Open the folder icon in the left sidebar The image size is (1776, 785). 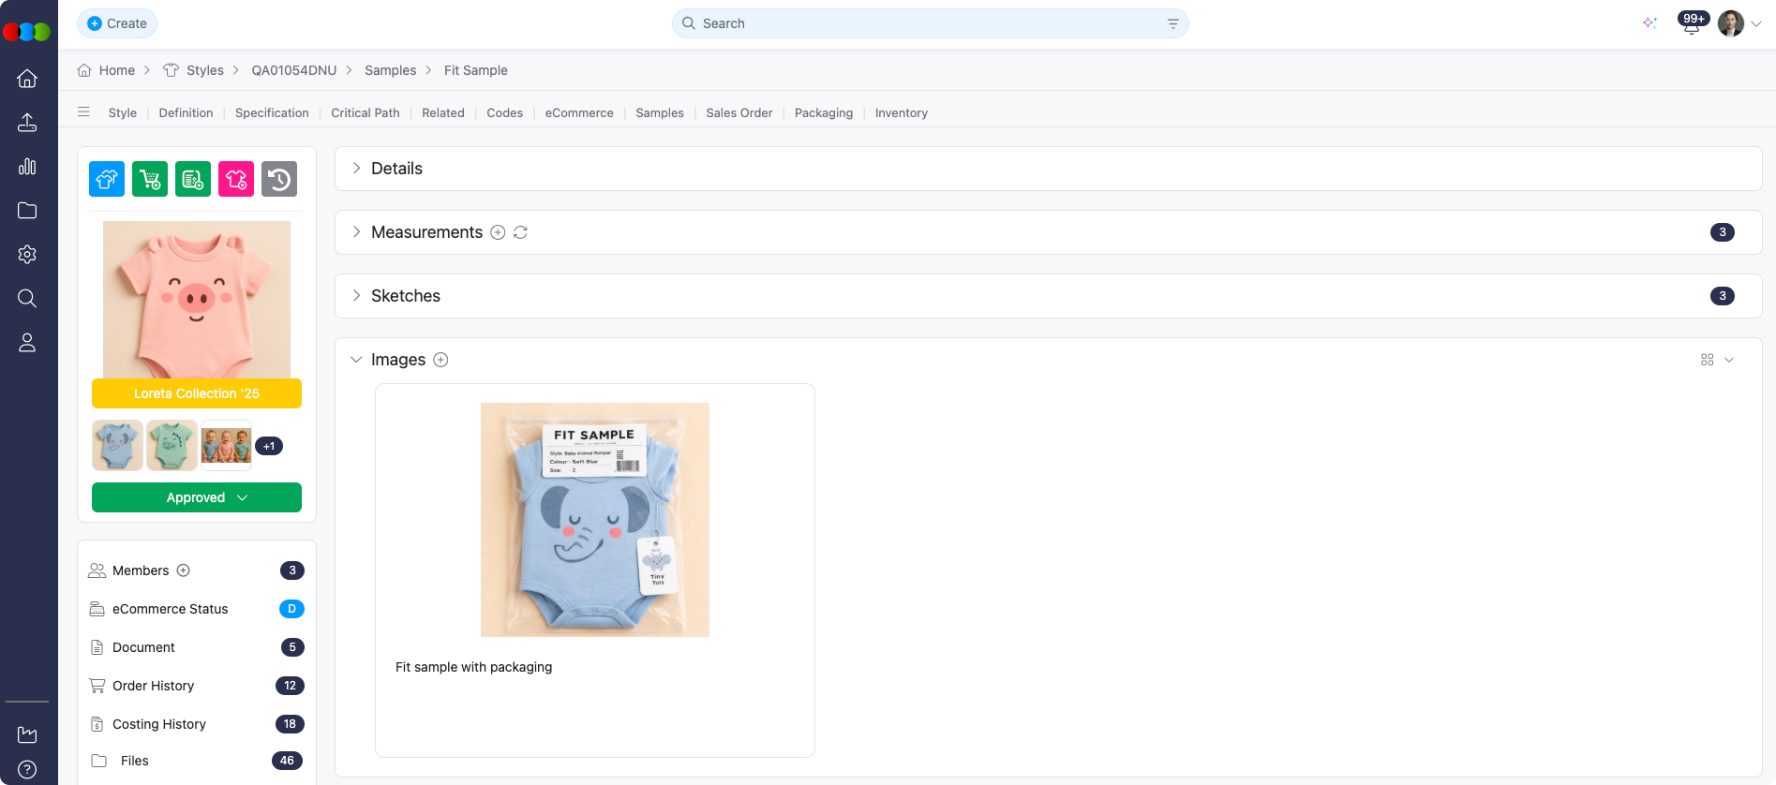tap(27, 211)
